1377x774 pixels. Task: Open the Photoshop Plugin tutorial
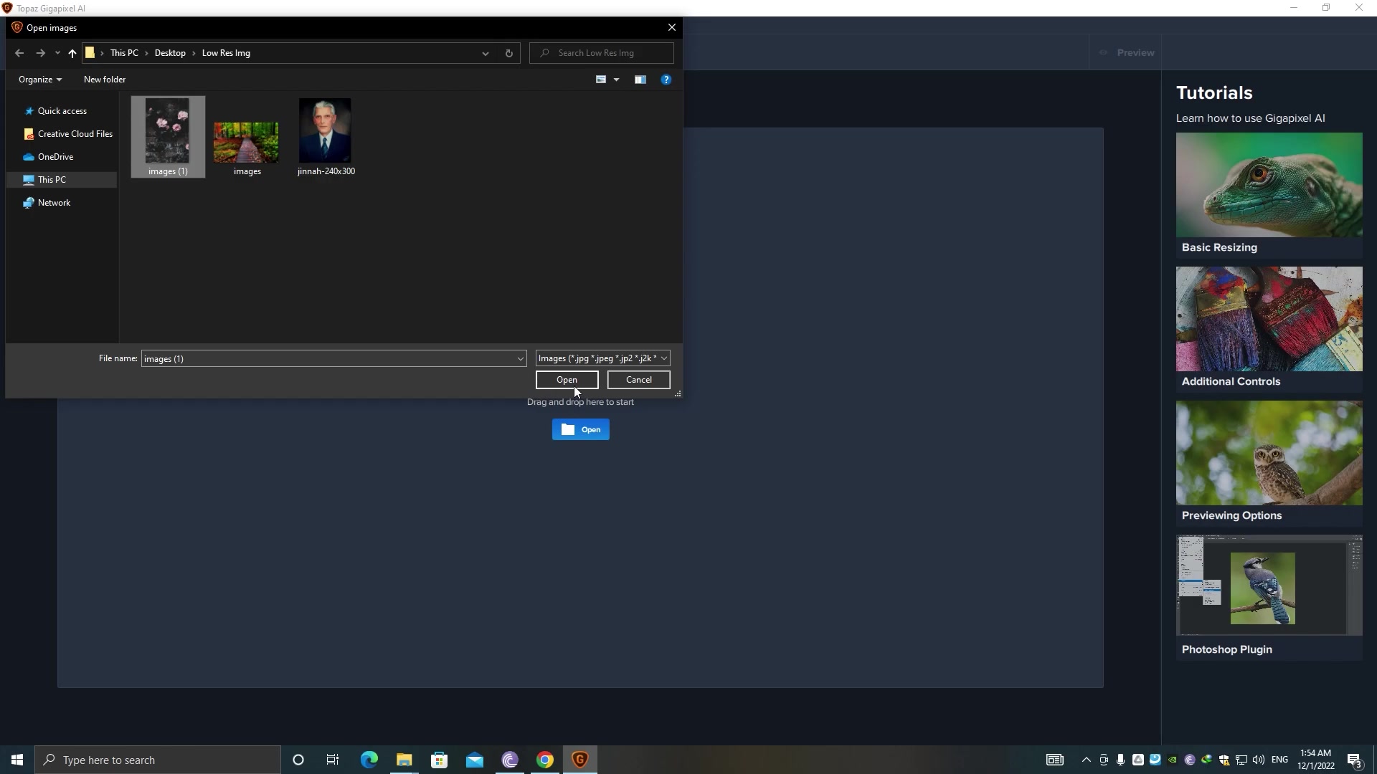pos(1269,597)
